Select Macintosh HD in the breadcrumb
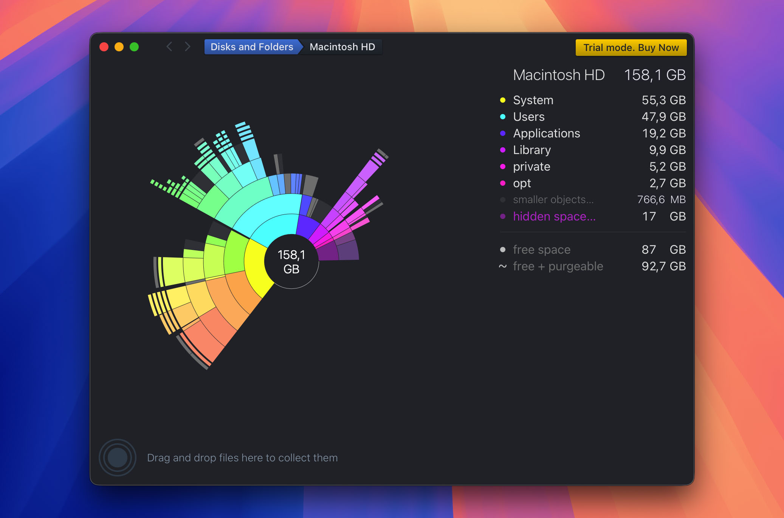 341,46
